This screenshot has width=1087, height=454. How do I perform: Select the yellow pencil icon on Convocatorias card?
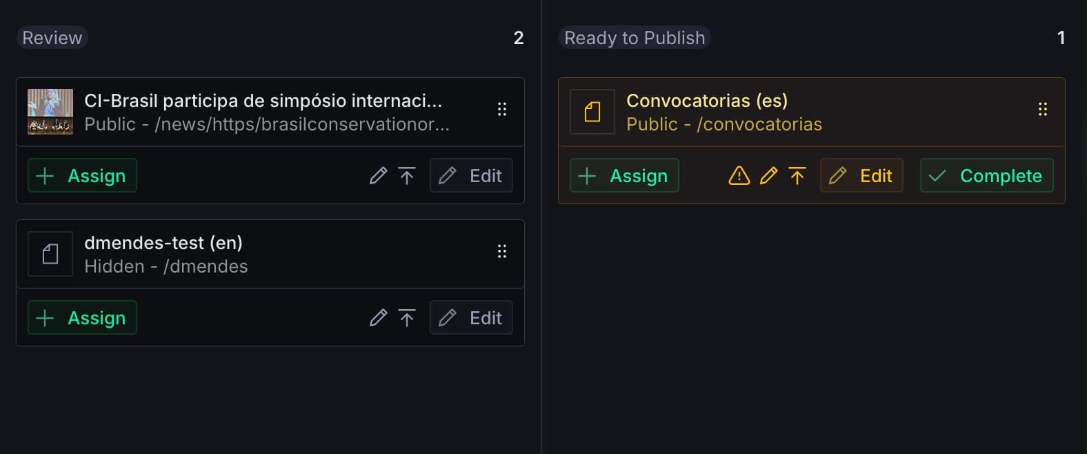click(768, 176)
